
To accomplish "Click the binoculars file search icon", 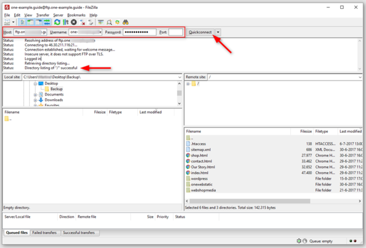I will click(x=126, y=22).
